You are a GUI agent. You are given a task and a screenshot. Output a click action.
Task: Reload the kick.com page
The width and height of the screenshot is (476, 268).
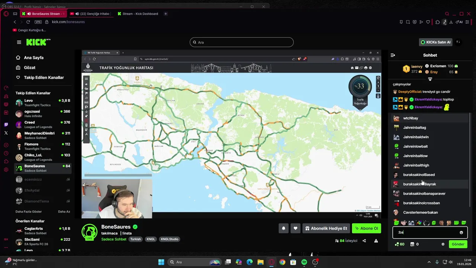pyautogui.click(x=28, y=22)
